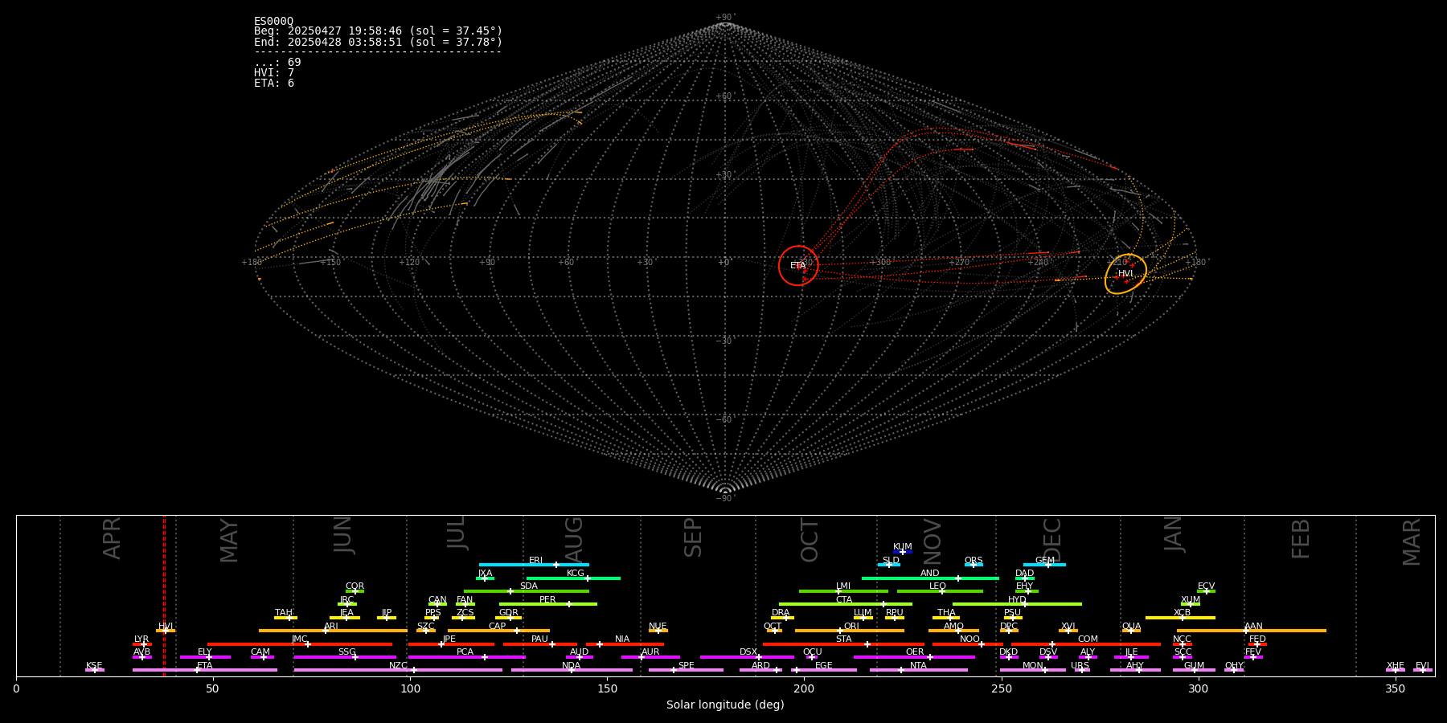Click the AUG month label in the timeline
Viewport: 1447px width, 723px height.
click(x=574, y=539)
